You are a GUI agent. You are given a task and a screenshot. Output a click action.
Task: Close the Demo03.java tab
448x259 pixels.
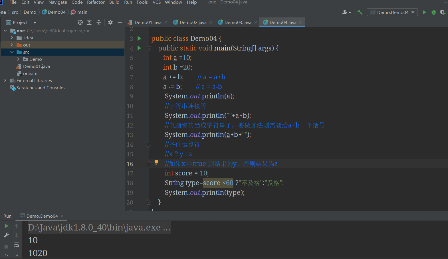tap(256, 22)
